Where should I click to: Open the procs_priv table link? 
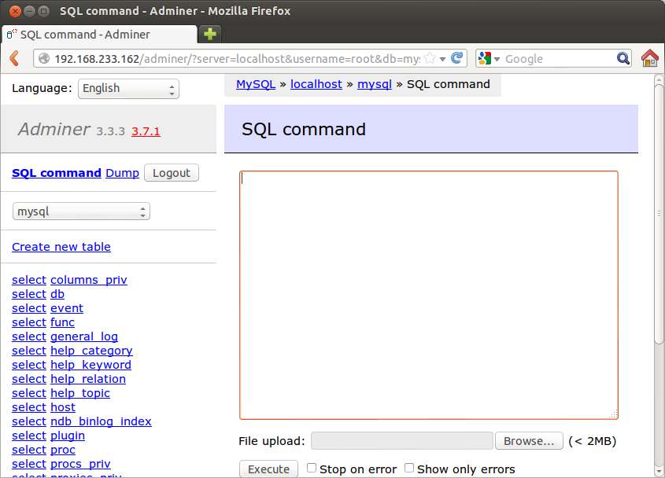80,464
